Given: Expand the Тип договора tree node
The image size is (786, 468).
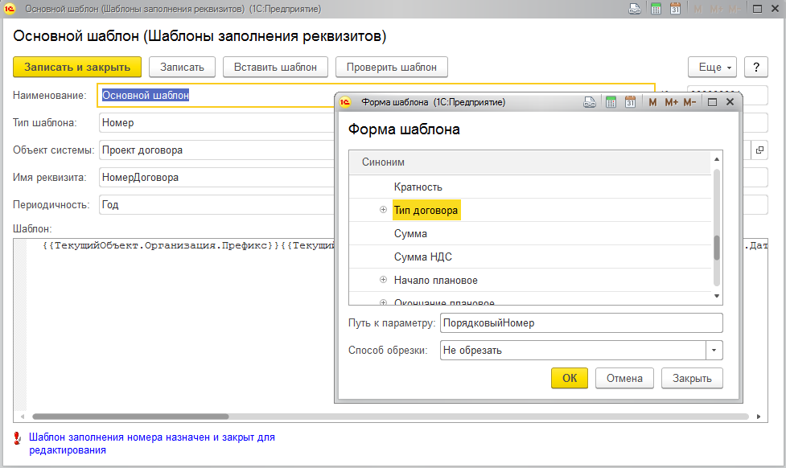Looking at the screenshot, I should tap(383, 211).
